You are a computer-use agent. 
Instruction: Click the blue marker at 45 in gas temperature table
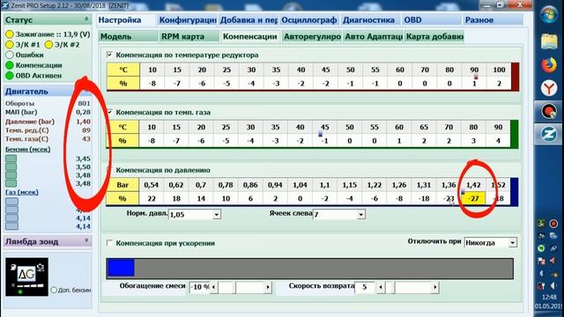pos(320,134)
